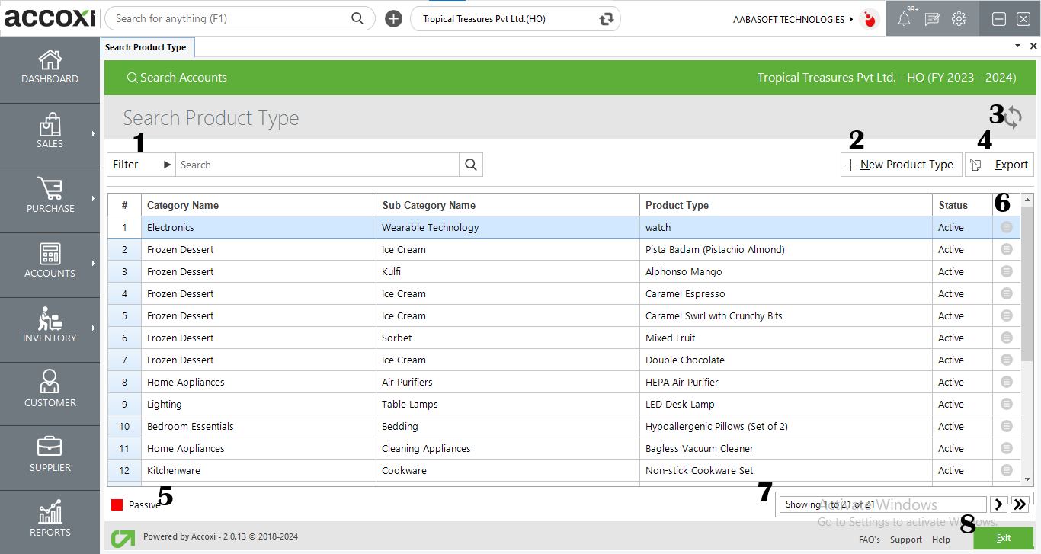Select the Search Product Type tab
Image resolution: width=1041 pixels, height=554 pixels.
point(146,47)
